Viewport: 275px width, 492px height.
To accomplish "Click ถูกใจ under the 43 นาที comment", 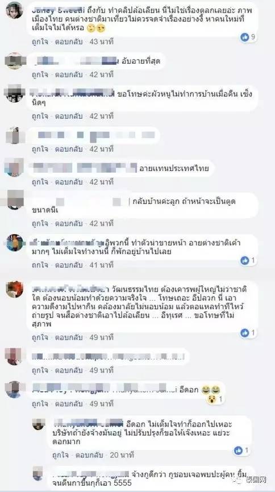I will pyautogui.click(x=40, y=41).
